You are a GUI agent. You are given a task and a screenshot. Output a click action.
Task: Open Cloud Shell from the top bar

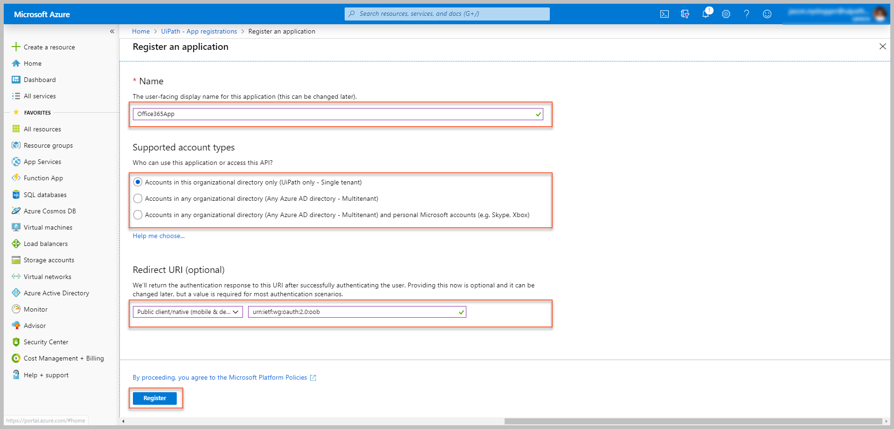(x=664, y=14)
